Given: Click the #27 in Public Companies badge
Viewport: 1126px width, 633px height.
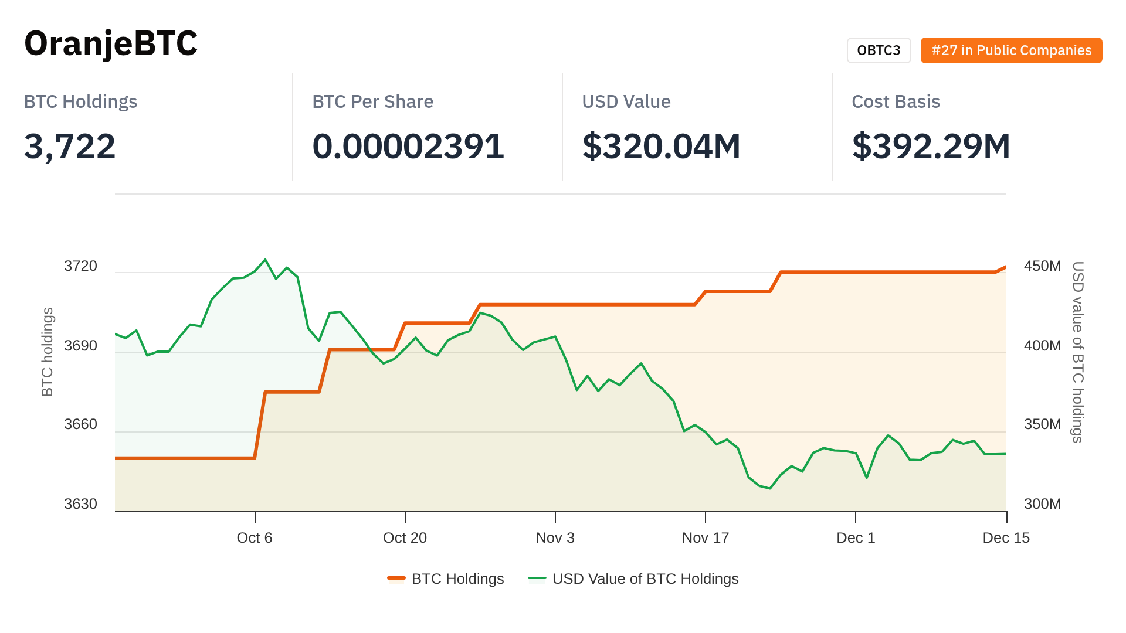Looking at the screenshot, I should click(1011, 50).
